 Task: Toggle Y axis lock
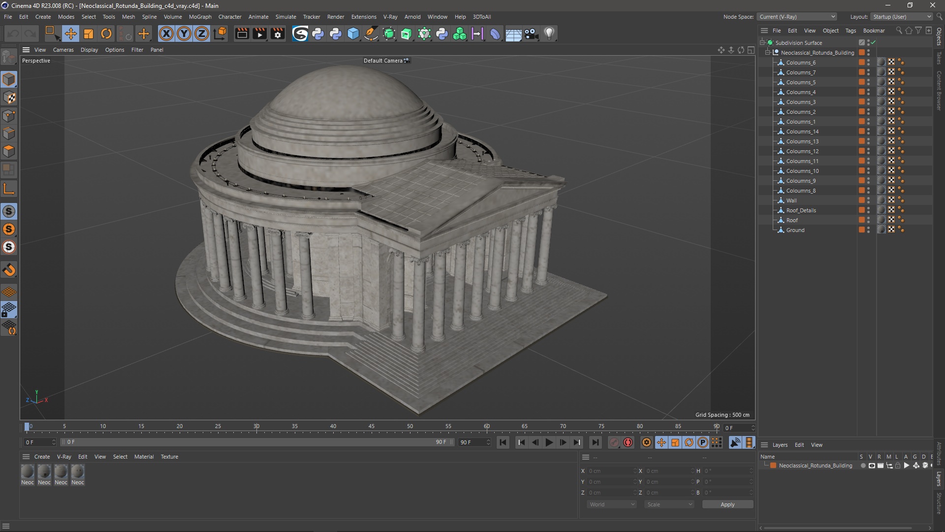coord(184,33)
